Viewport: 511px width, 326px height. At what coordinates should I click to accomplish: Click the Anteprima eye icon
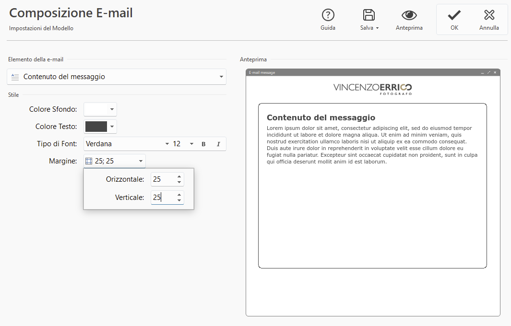click(x=409, y=15)
